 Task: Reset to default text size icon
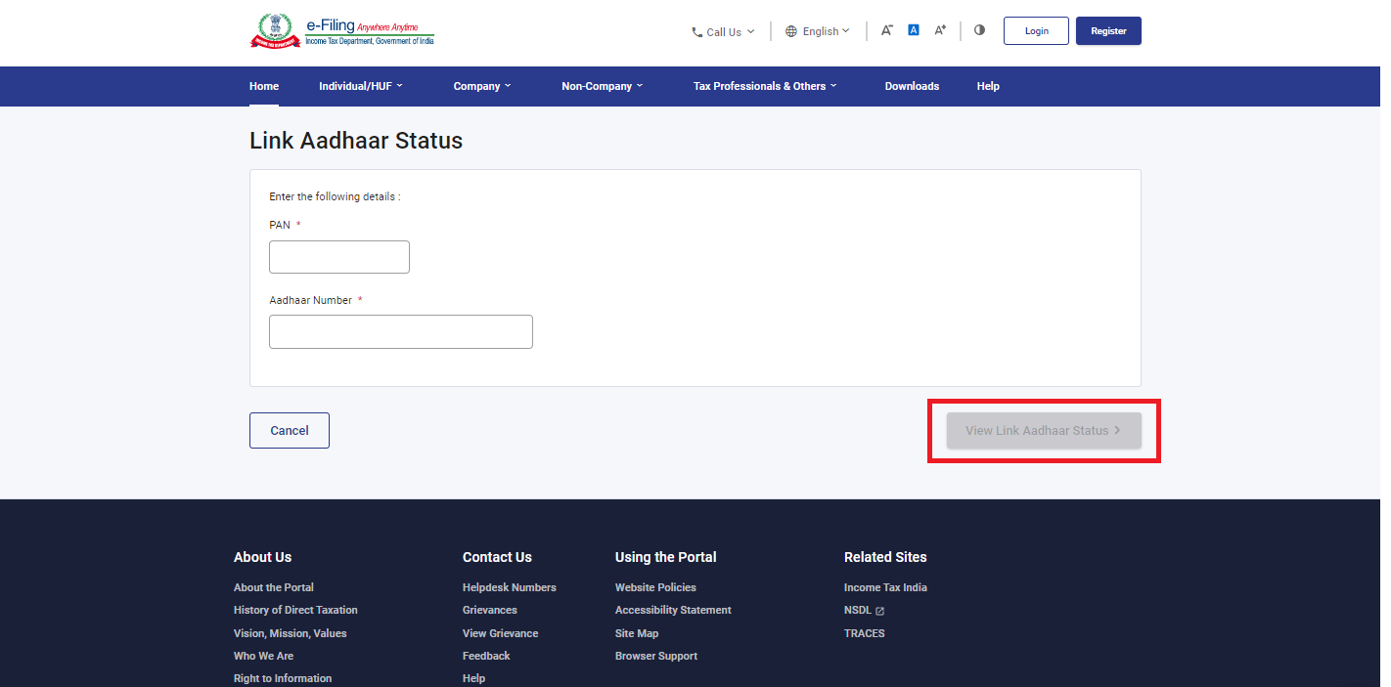click(913, 30)
